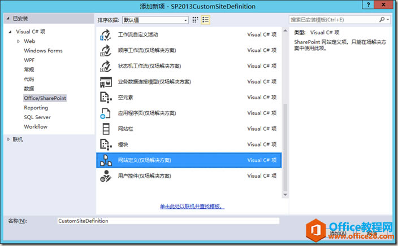The width and height of the screenshot is (398, 246).
Task: Click 单击此处以联机并查找模板 link
Action: point(192,207)
